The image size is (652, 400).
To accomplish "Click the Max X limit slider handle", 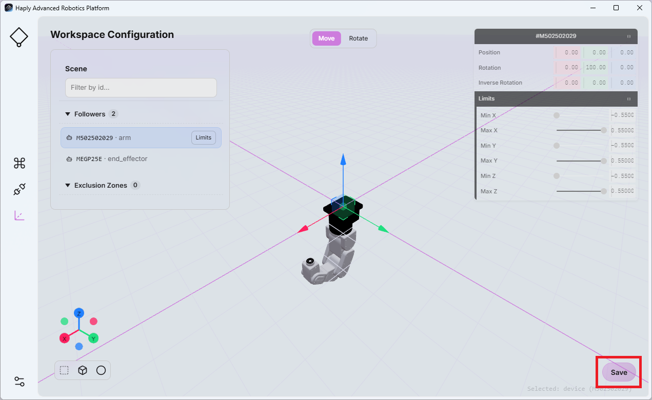I will click(604, 130).
